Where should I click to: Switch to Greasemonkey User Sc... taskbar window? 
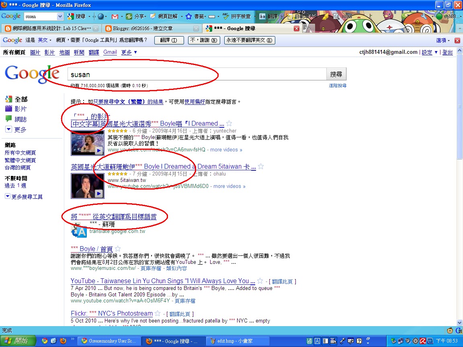click(109, 341)
